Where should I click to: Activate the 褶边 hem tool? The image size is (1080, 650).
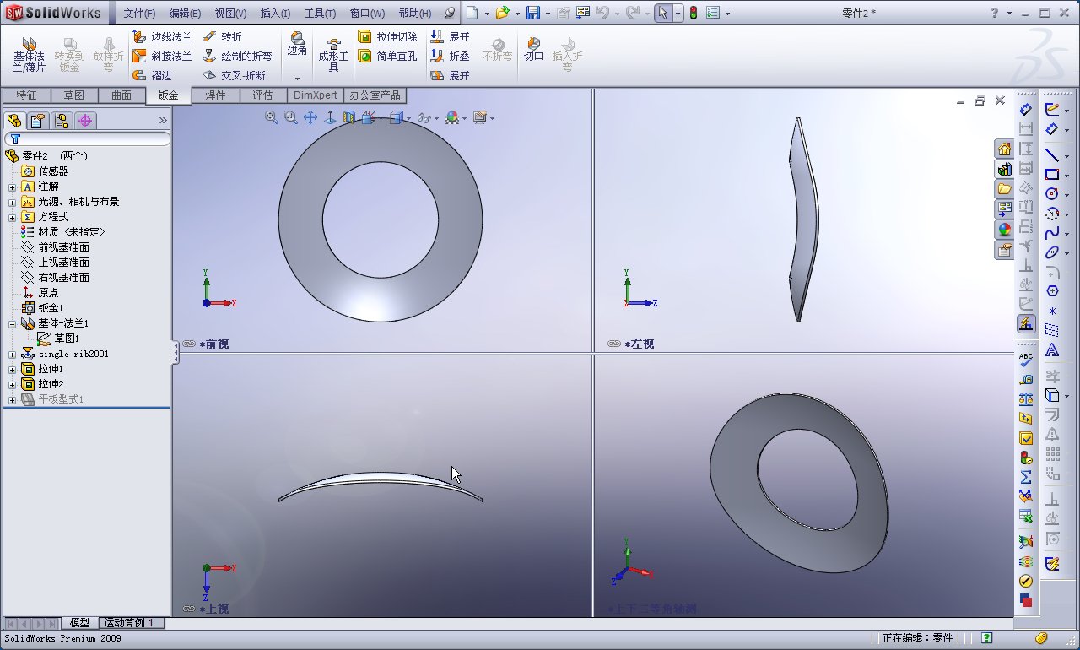point(152,75)
